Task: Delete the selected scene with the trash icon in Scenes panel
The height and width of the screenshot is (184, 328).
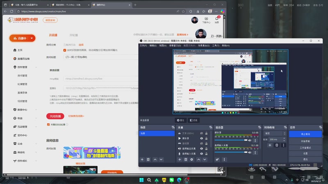Action: [x=148, y=159]
